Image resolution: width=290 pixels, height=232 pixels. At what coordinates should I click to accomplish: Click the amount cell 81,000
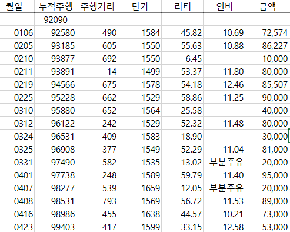click(x=268, y=149)
